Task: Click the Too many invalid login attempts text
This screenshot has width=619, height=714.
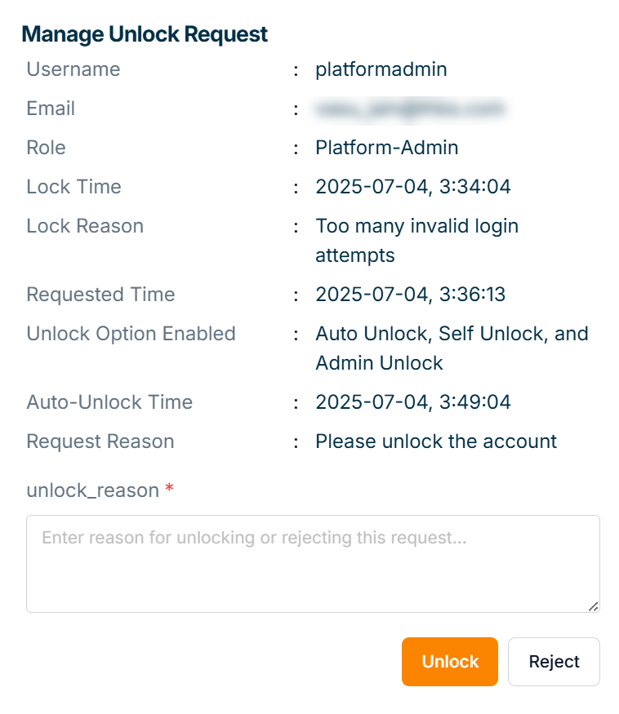Action: pyautogui.click(x=416, y=226)
